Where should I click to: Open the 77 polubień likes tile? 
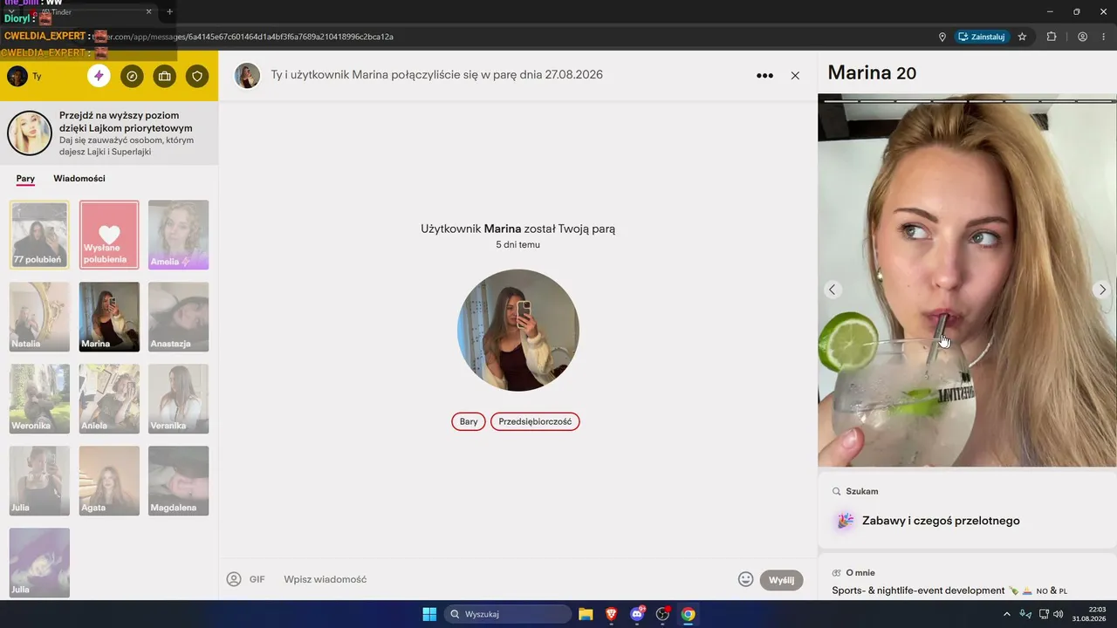pyautogui.click(x=39, y=235)
